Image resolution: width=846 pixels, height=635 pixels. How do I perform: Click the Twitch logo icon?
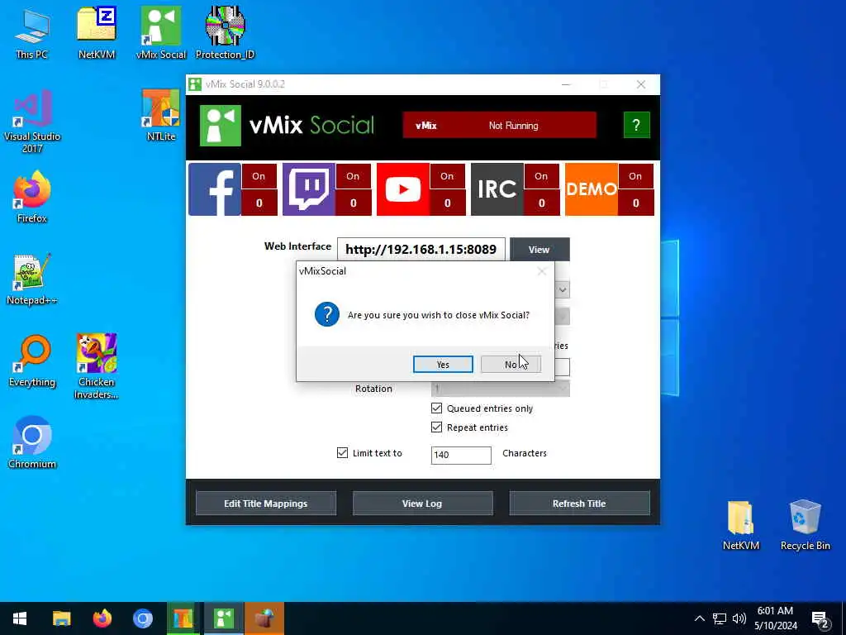pyautogui.click(x=309, y=189)
